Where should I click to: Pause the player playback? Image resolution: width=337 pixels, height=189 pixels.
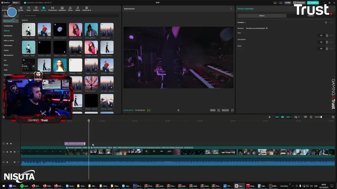[x=178, y=110]
